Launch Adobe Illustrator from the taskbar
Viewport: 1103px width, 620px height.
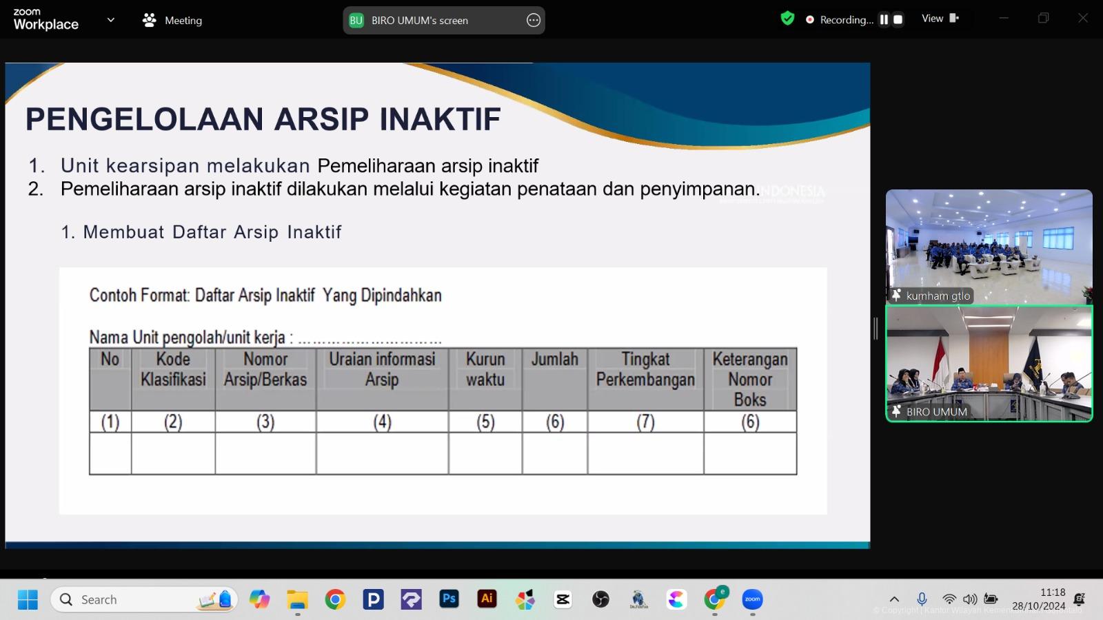[487, 599]
